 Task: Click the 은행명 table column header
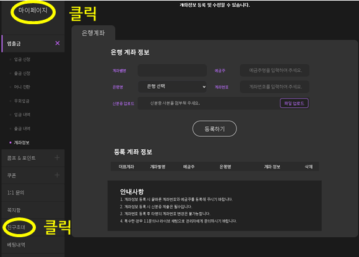point(225,167)
